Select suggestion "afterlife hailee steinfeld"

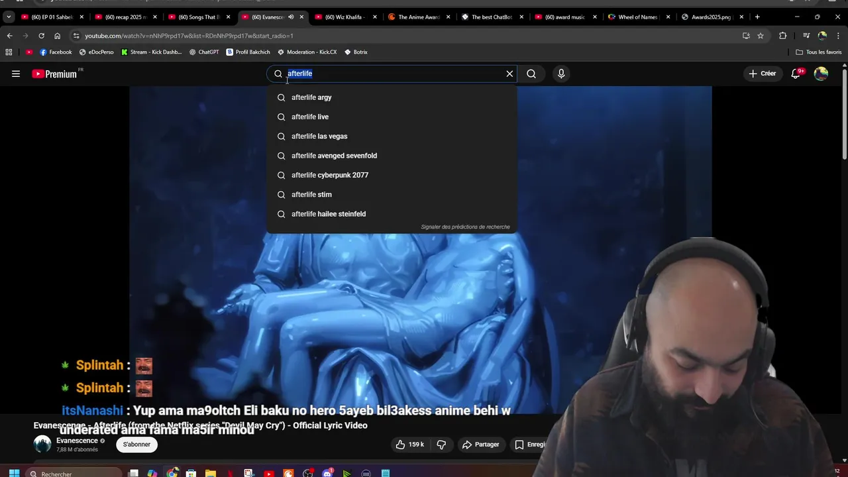pos(392,214)
